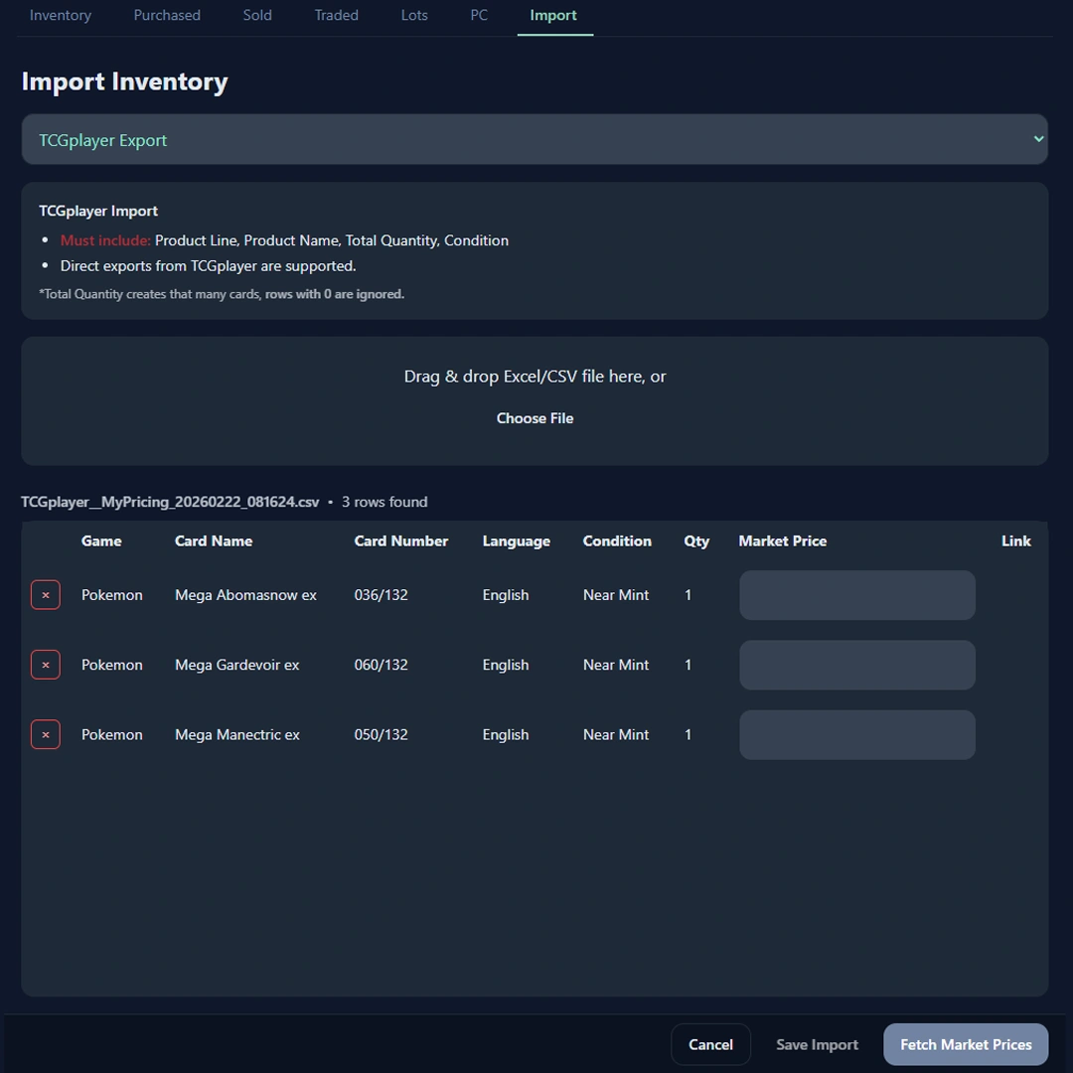Focus Market Price field for Mega Gardevoir ex

(856, 665)
